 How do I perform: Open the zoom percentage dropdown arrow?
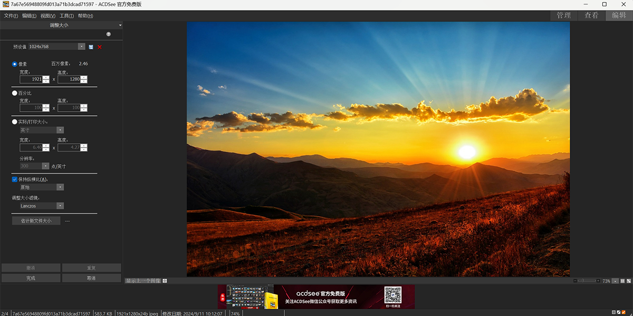coord(615,281)
